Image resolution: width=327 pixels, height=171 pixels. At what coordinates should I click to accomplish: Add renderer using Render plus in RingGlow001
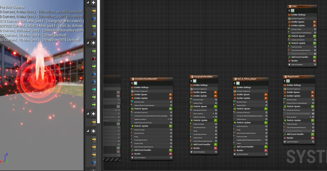coord(313,138)
